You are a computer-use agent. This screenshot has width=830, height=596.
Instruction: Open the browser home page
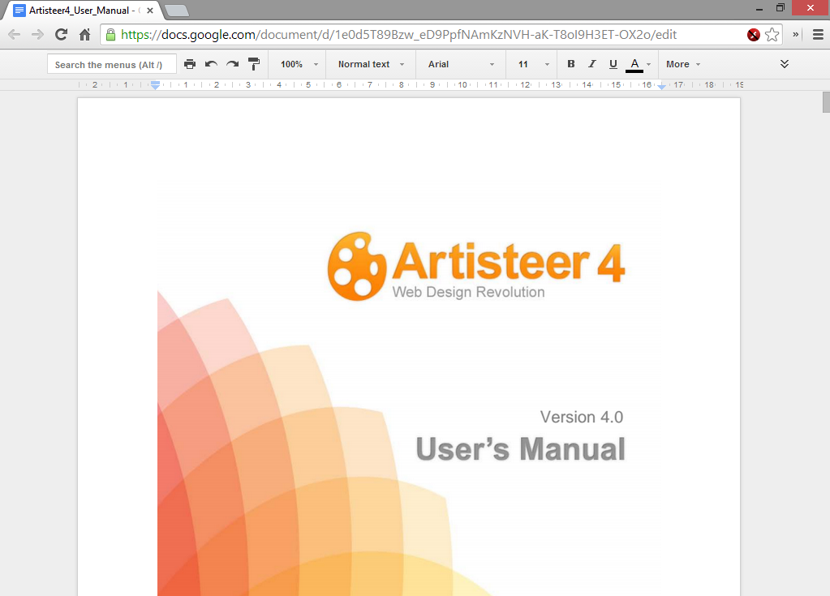point(84,35)
